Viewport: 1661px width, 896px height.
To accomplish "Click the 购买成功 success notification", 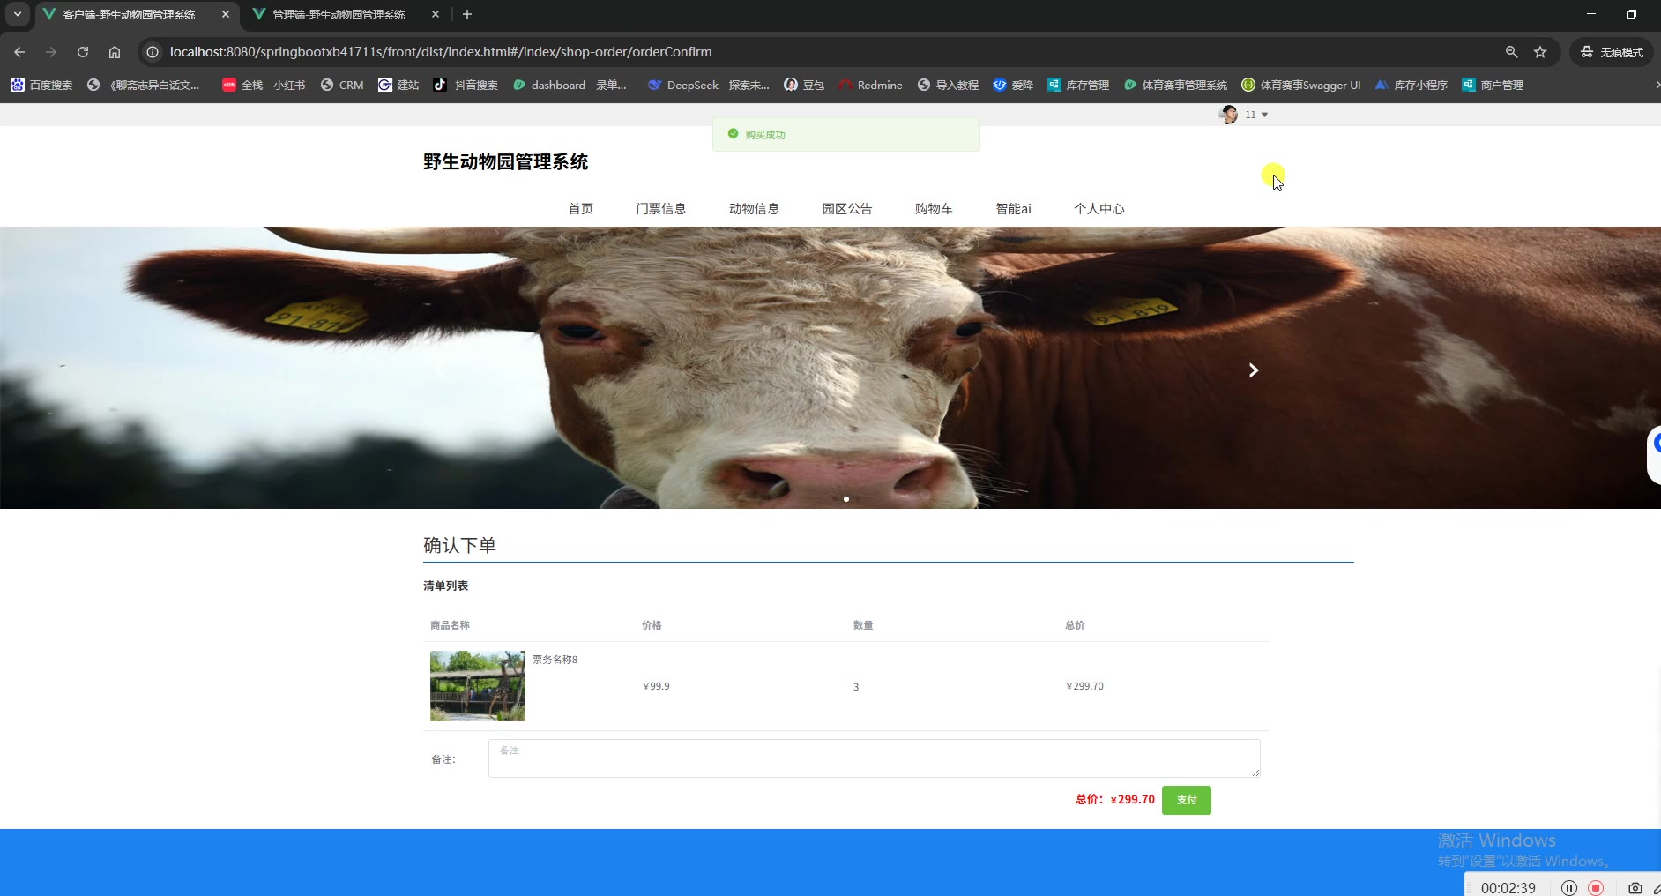I will pyautogui.click(x=846, y=134).
